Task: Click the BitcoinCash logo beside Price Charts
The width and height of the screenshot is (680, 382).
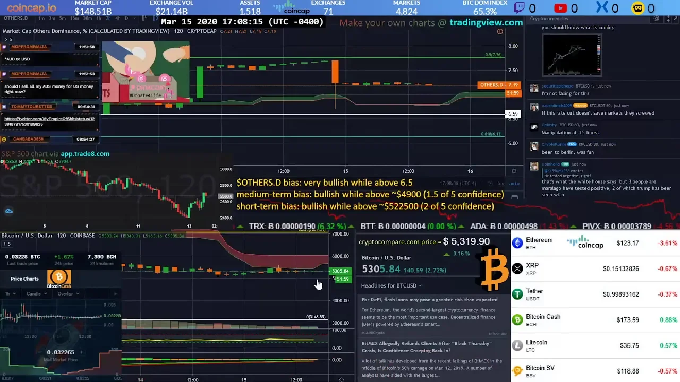Action: 59,279
